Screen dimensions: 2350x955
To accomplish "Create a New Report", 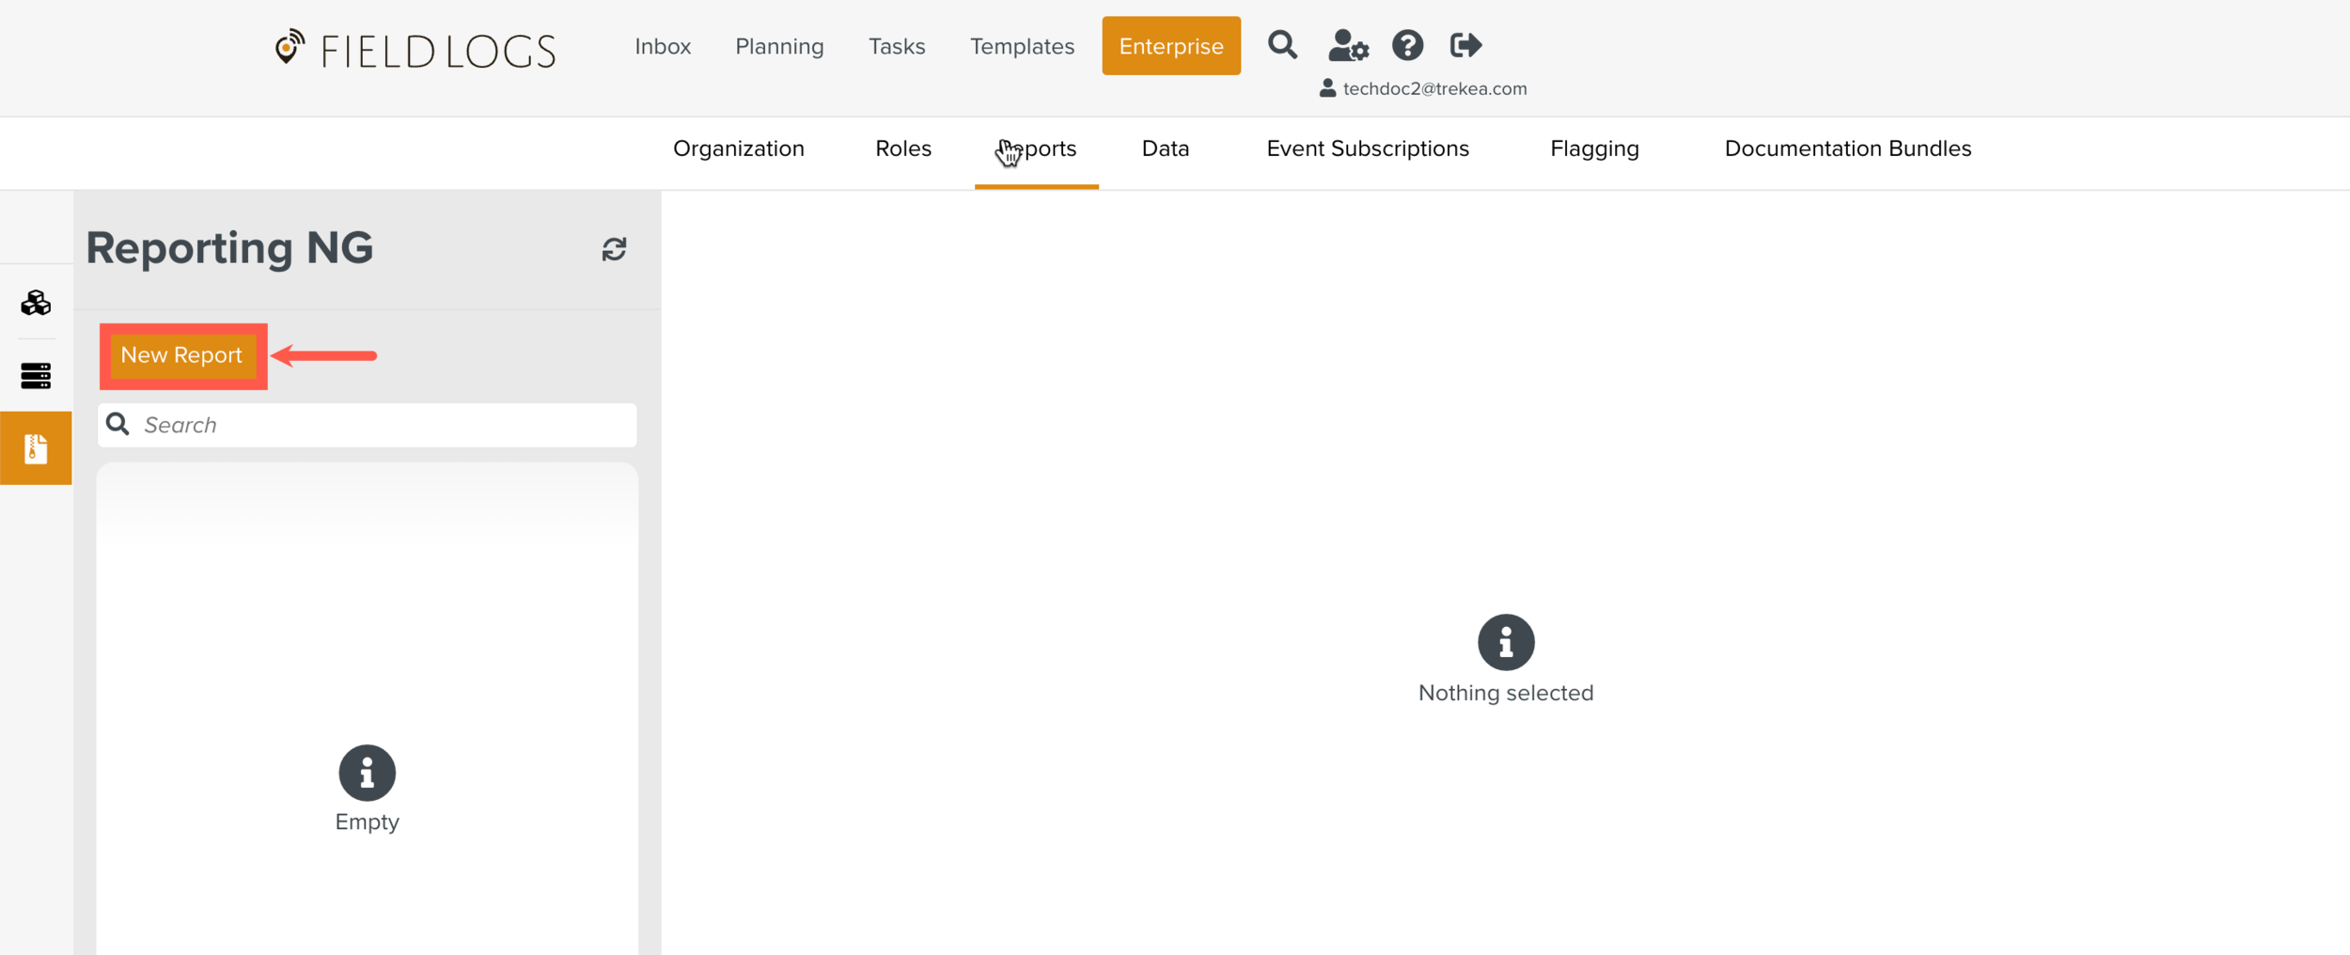I will [x=182, y=355].
